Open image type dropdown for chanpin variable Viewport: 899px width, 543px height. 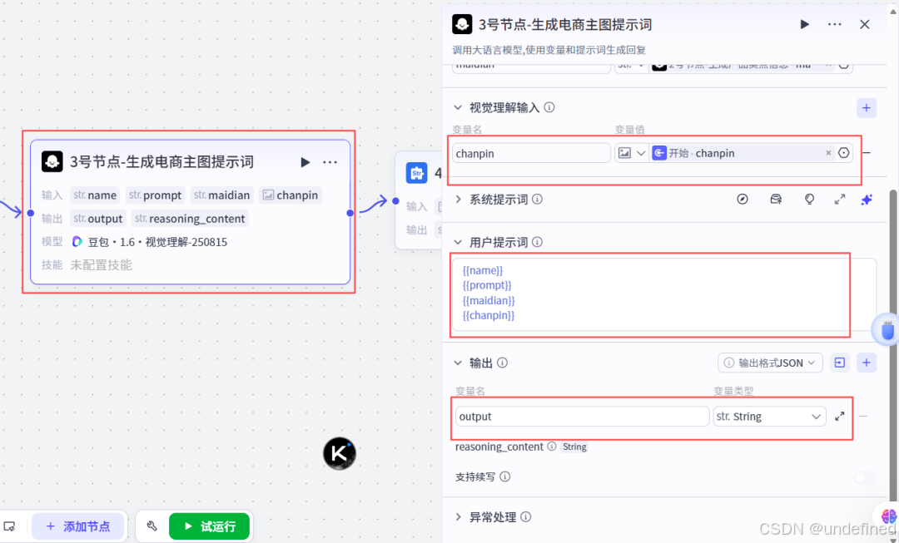(x=631, y=153)
